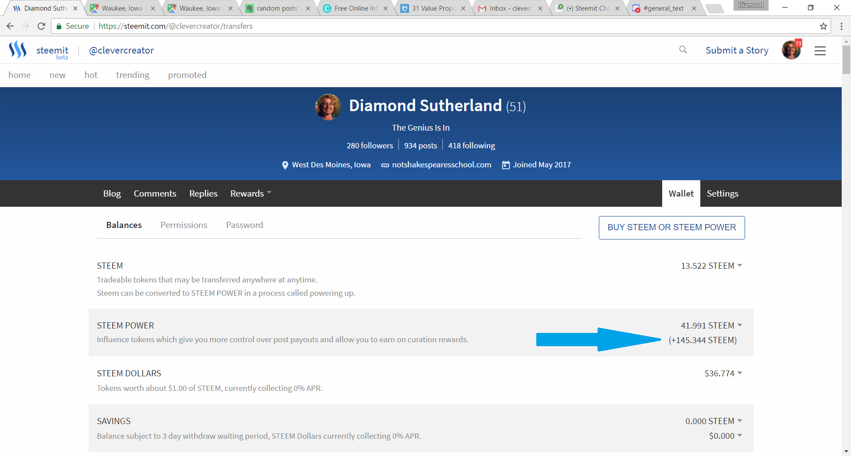Open Chrome three-dot menu

point(841,26)
